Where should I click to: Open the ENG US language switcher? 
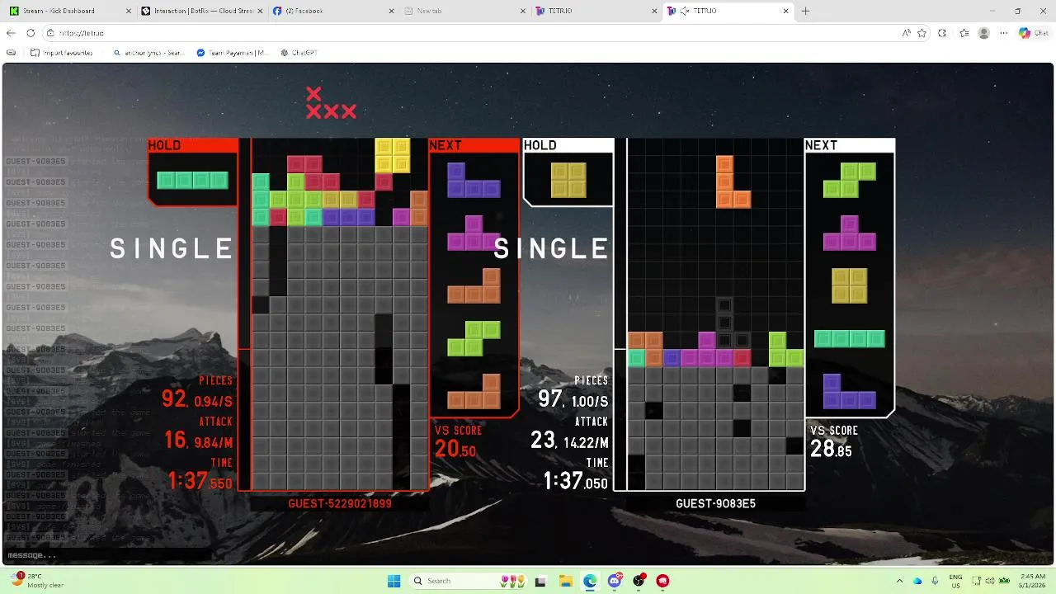pos(955,581)
